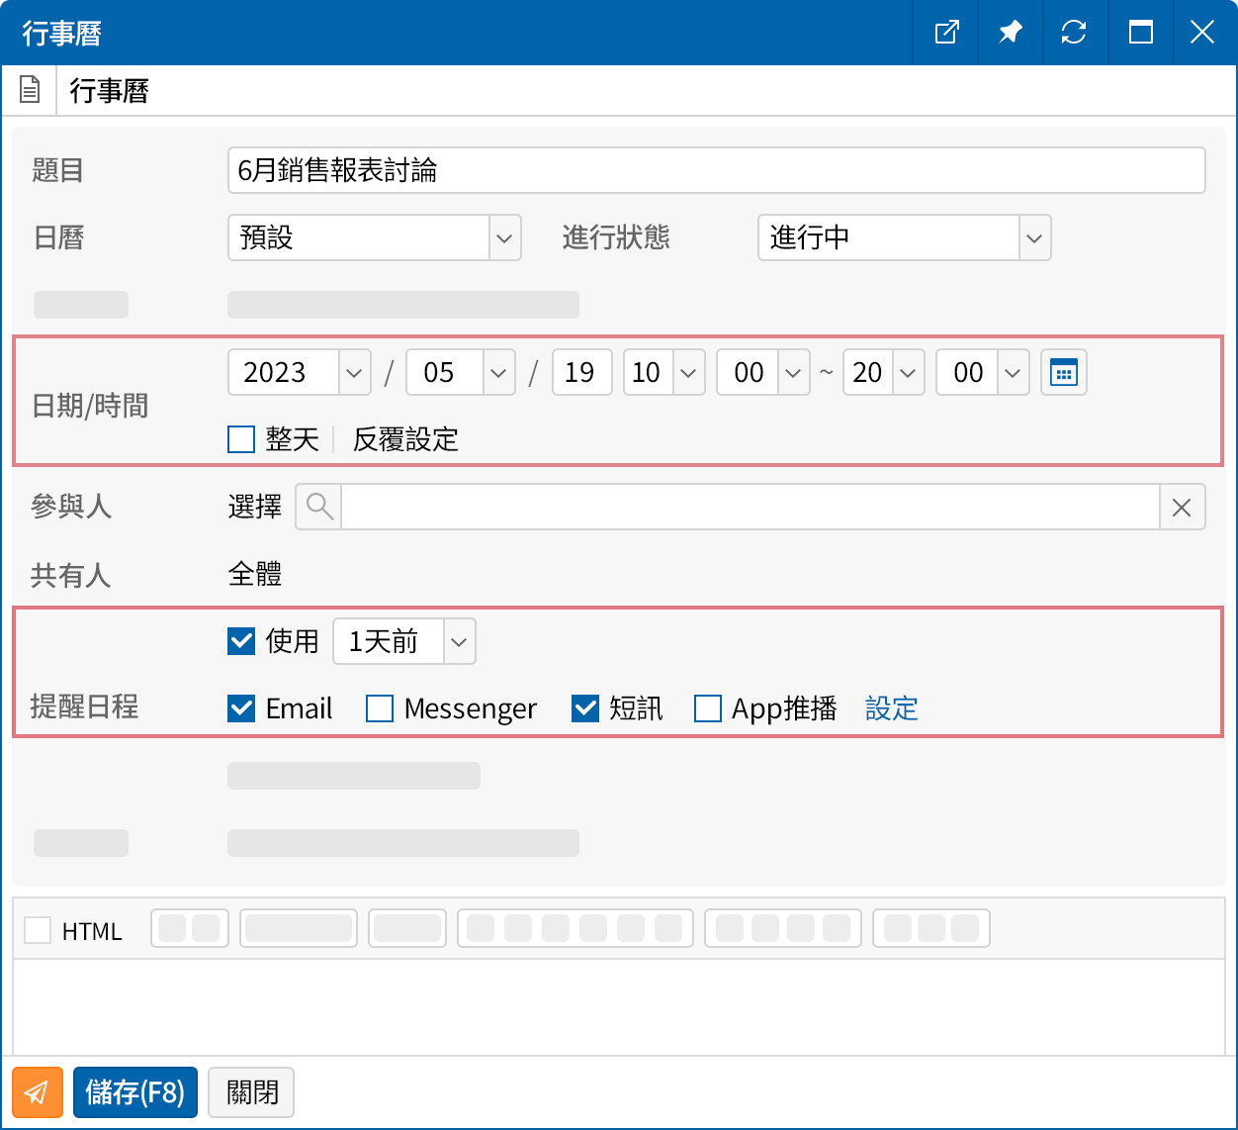This screenshot has width=1238, height=1130.
Task: Click the document icon beside 行事曆
Action: tap(31, 91)
